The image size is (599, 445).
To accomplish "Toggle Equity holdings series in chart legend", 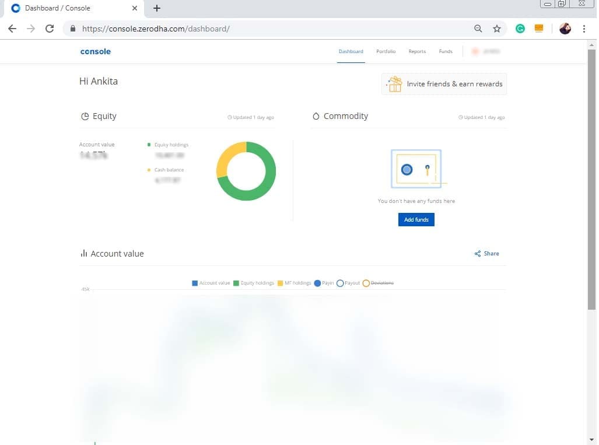I will tap(254, 283).
